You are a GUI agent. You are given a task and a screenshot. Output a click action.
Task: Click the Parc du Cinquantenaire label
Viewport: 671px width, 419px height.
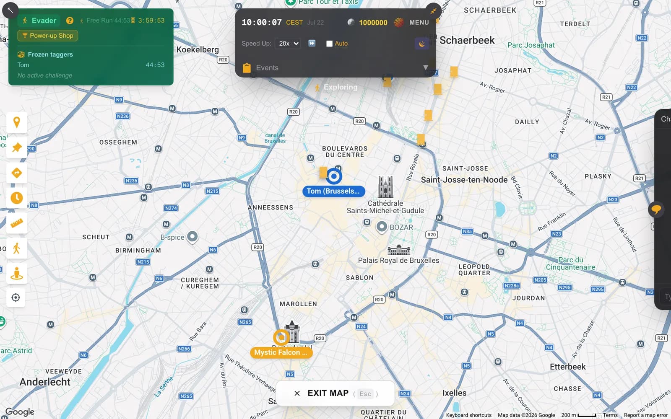570,264
